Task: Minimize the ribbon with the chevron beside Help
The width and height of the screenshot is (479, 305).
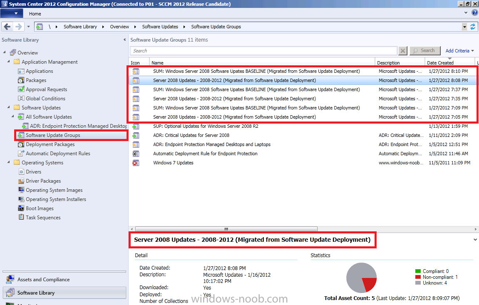Action: click(466, 13)
